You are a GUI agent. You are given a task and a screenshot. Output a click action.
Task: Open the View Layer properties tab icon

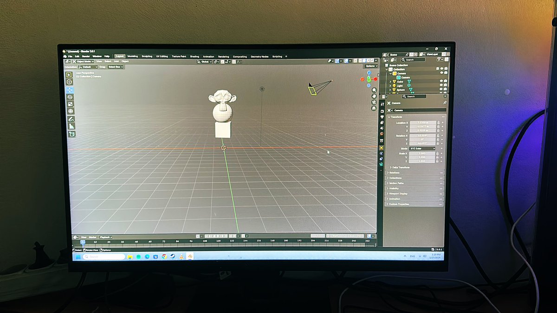click(x=382, y=122)
